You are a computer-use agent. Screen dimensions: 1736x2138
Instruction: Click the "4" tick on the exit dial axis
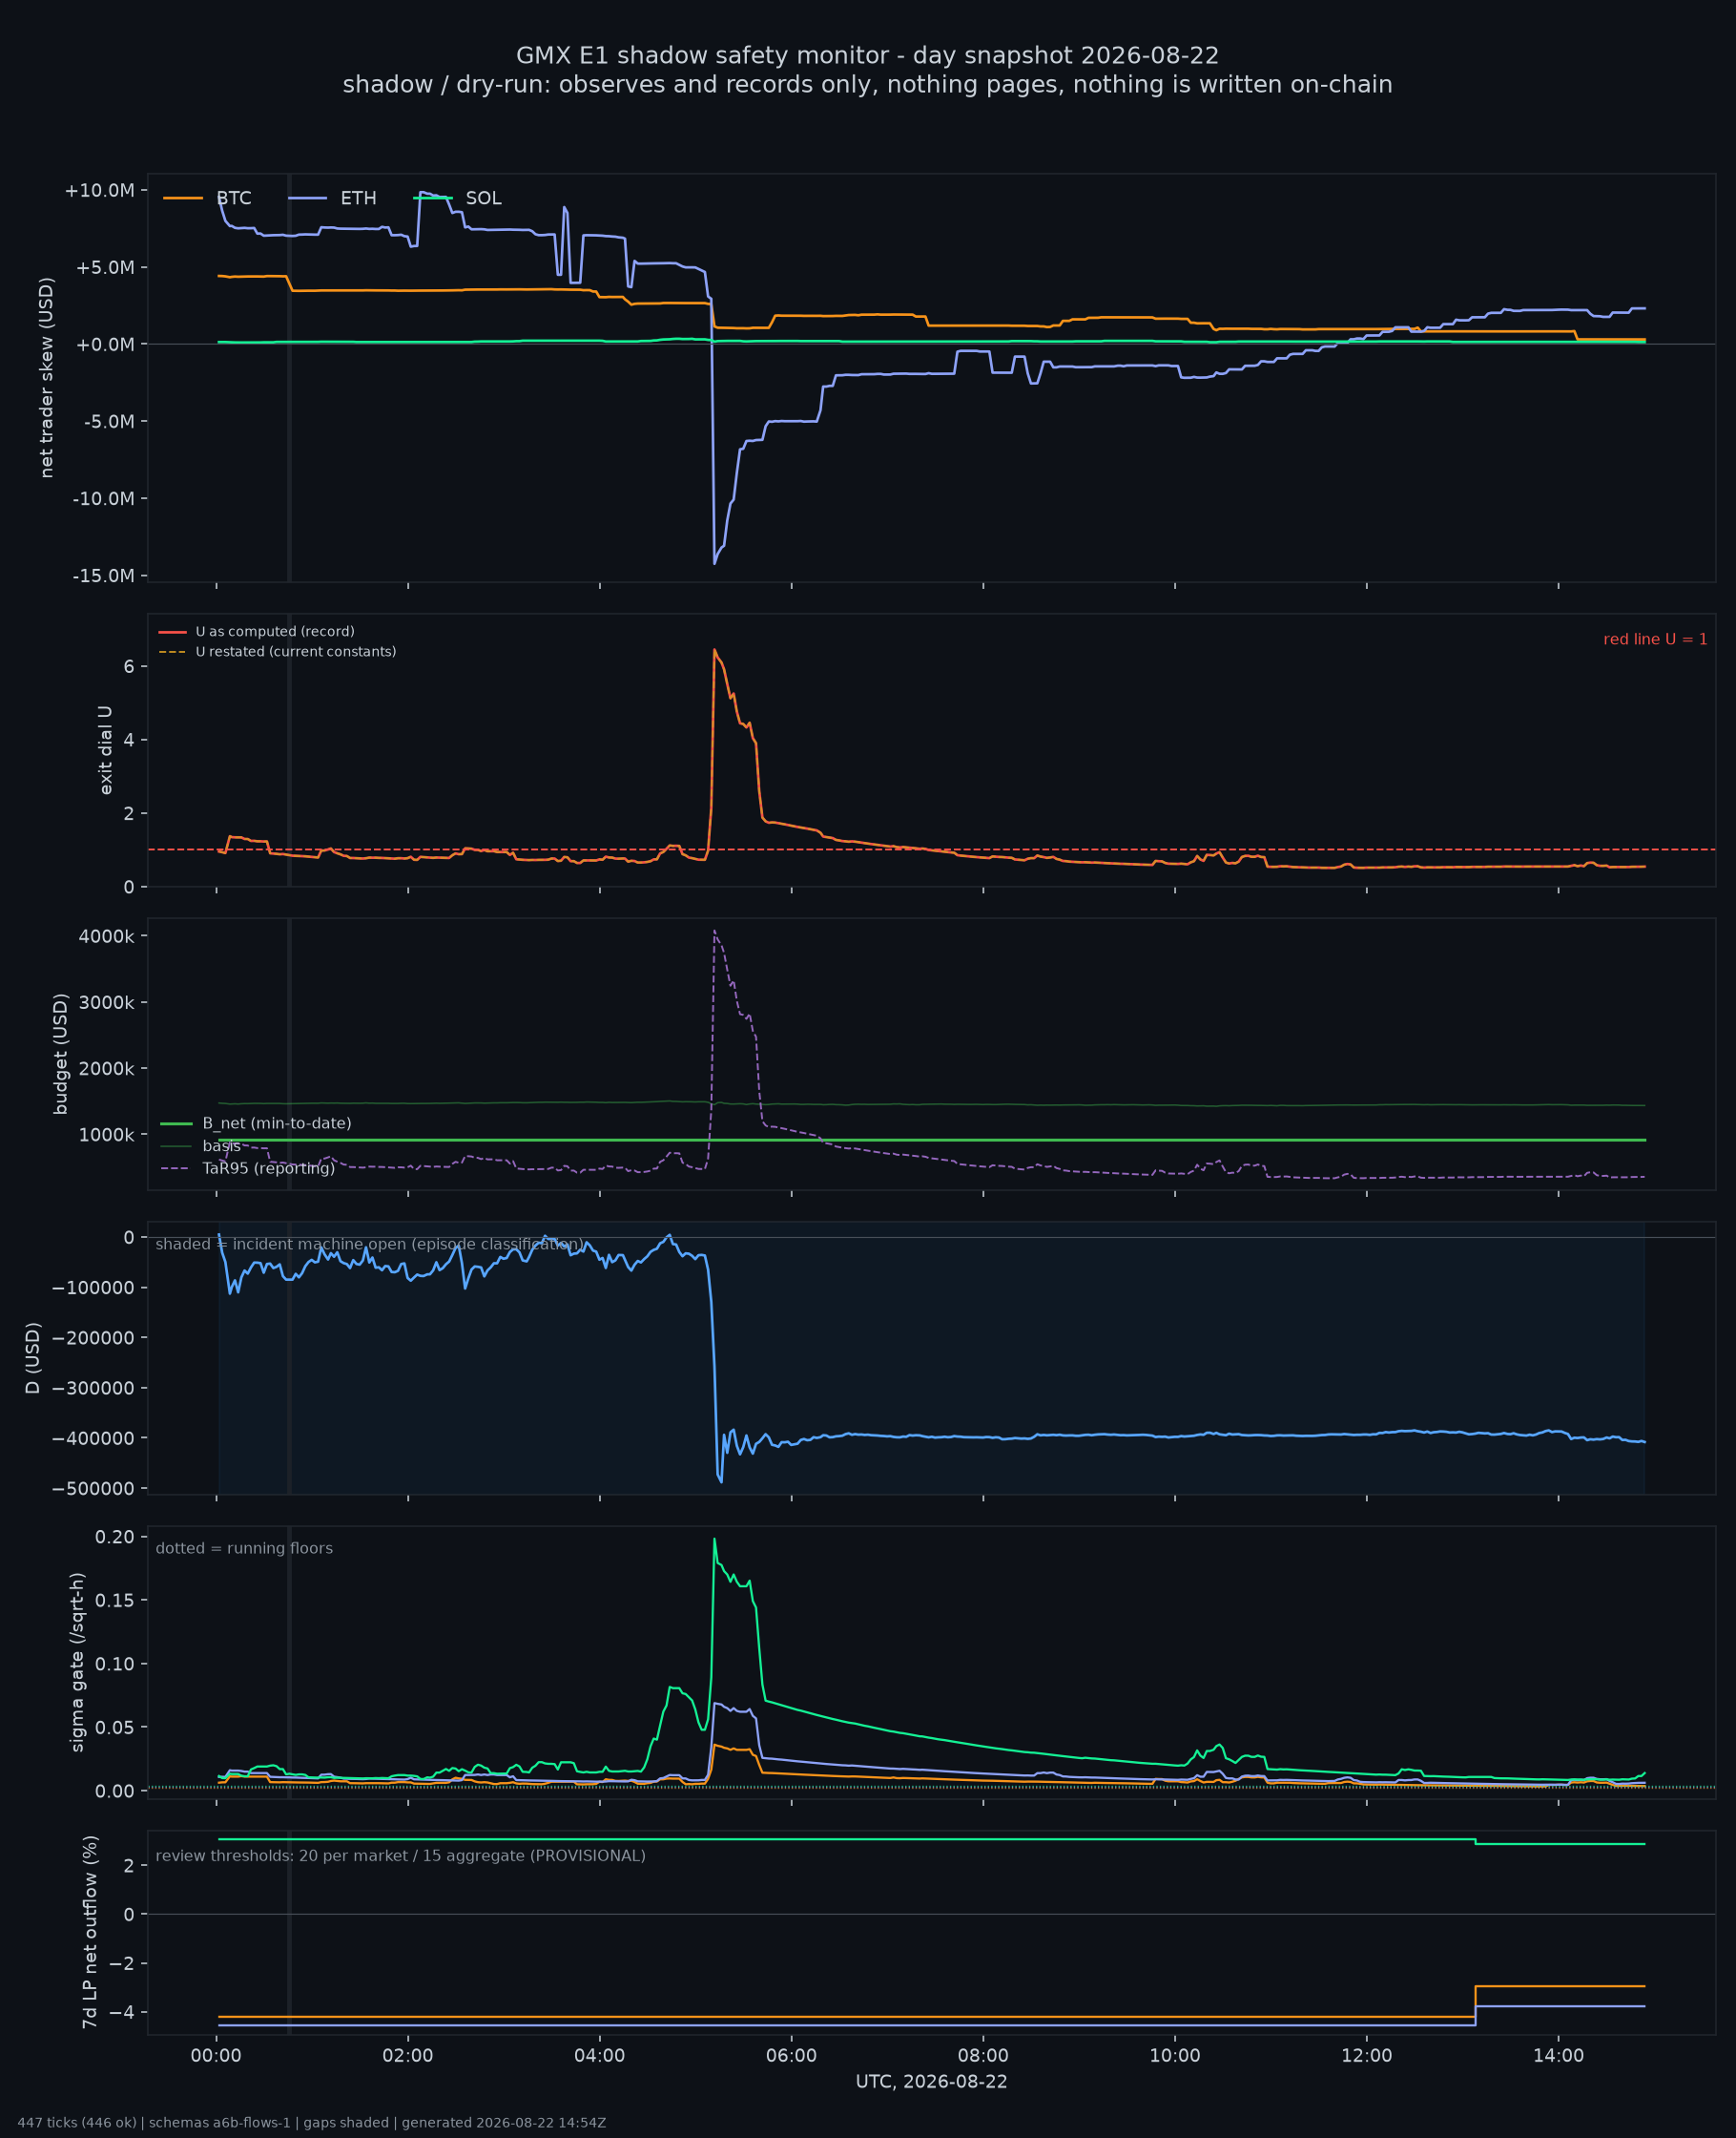point(129,741)
